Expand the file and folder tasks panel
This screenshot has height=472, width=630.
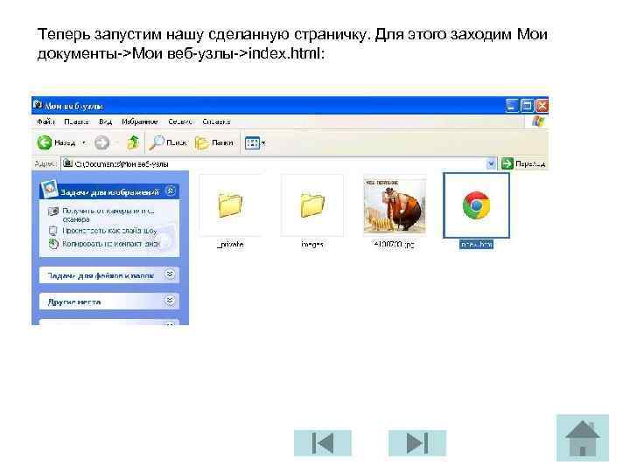170,274
